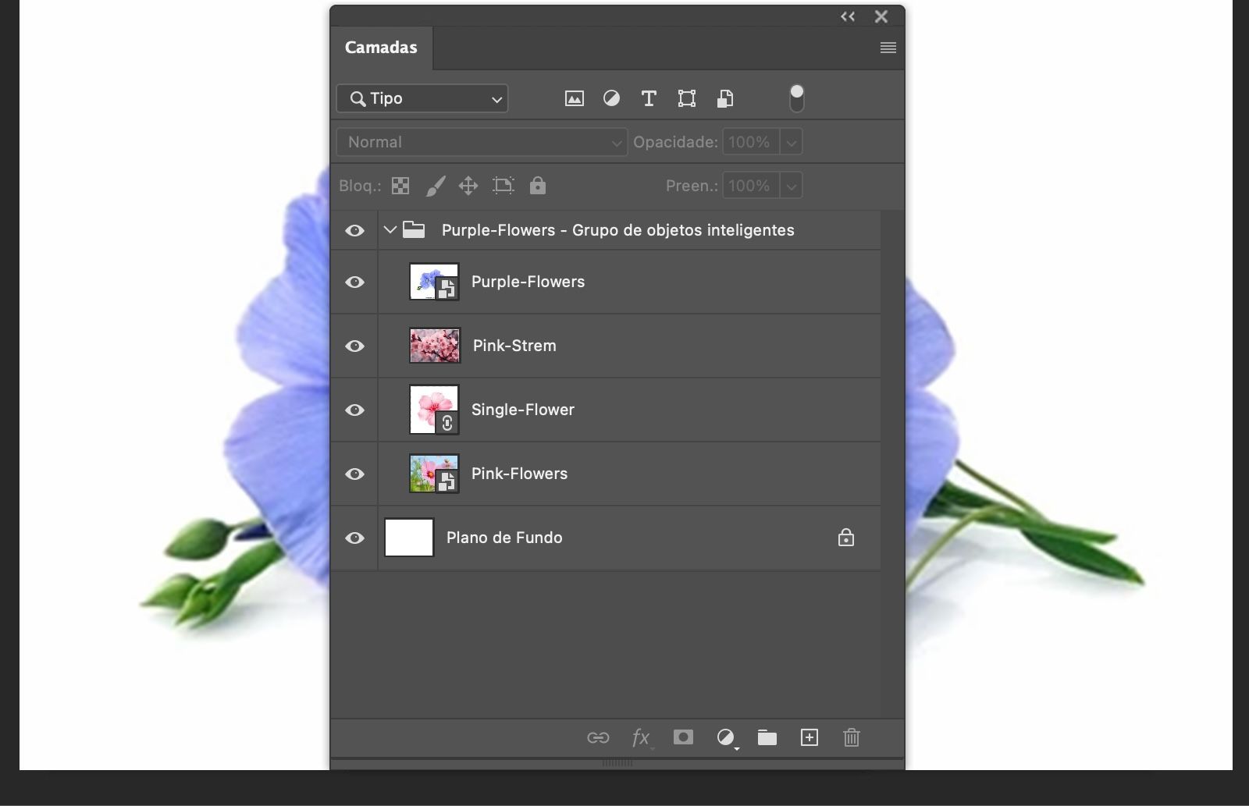This screenshot has width=1249, height=806.
Task: Create a new layer with the plus icon
Action: point(810,738)
